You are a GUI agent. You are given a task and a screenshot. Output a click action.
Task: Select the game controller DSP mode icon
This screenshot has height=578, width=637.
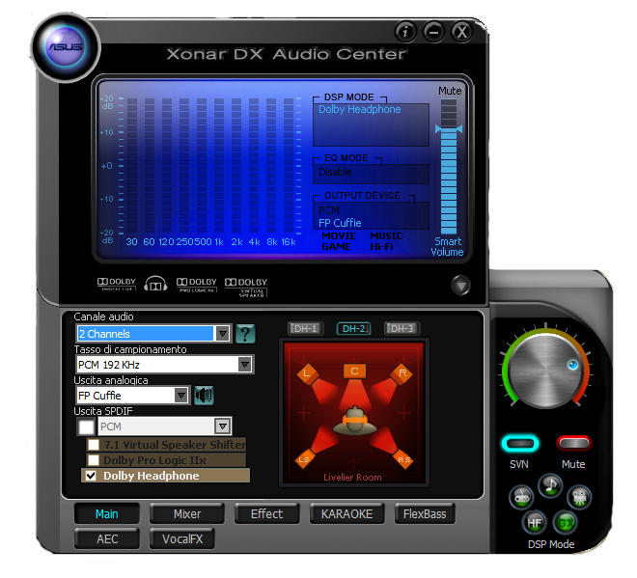pos(521,497)
